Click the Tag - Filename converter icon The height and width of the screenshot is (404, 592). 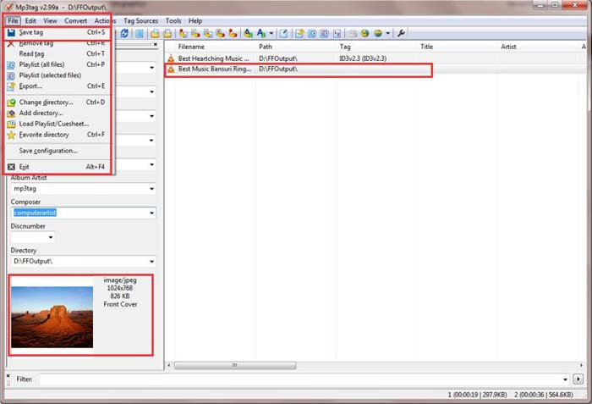click(184, 33)
